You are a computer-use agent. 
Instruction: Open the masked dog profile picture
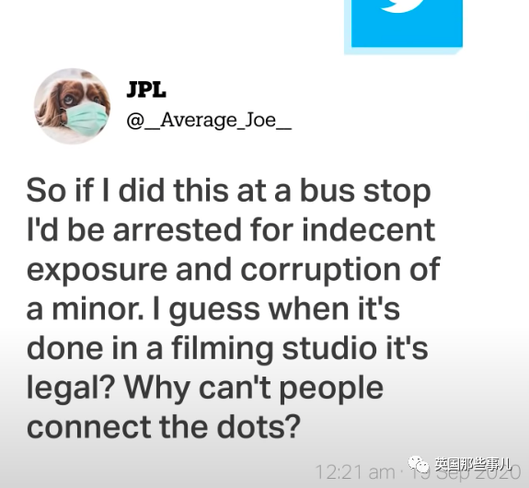click(x=72, y=106)
